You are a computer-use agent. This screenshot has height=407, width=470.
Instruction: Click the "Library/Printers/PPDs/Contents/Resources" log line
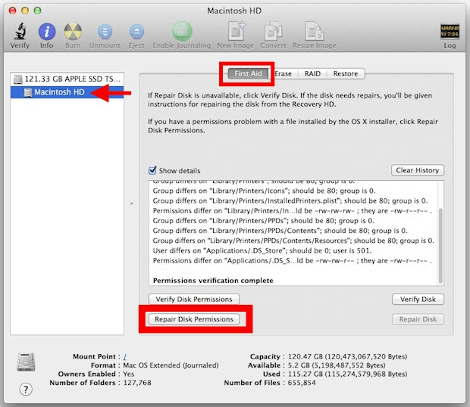click(x=293, y=241)
